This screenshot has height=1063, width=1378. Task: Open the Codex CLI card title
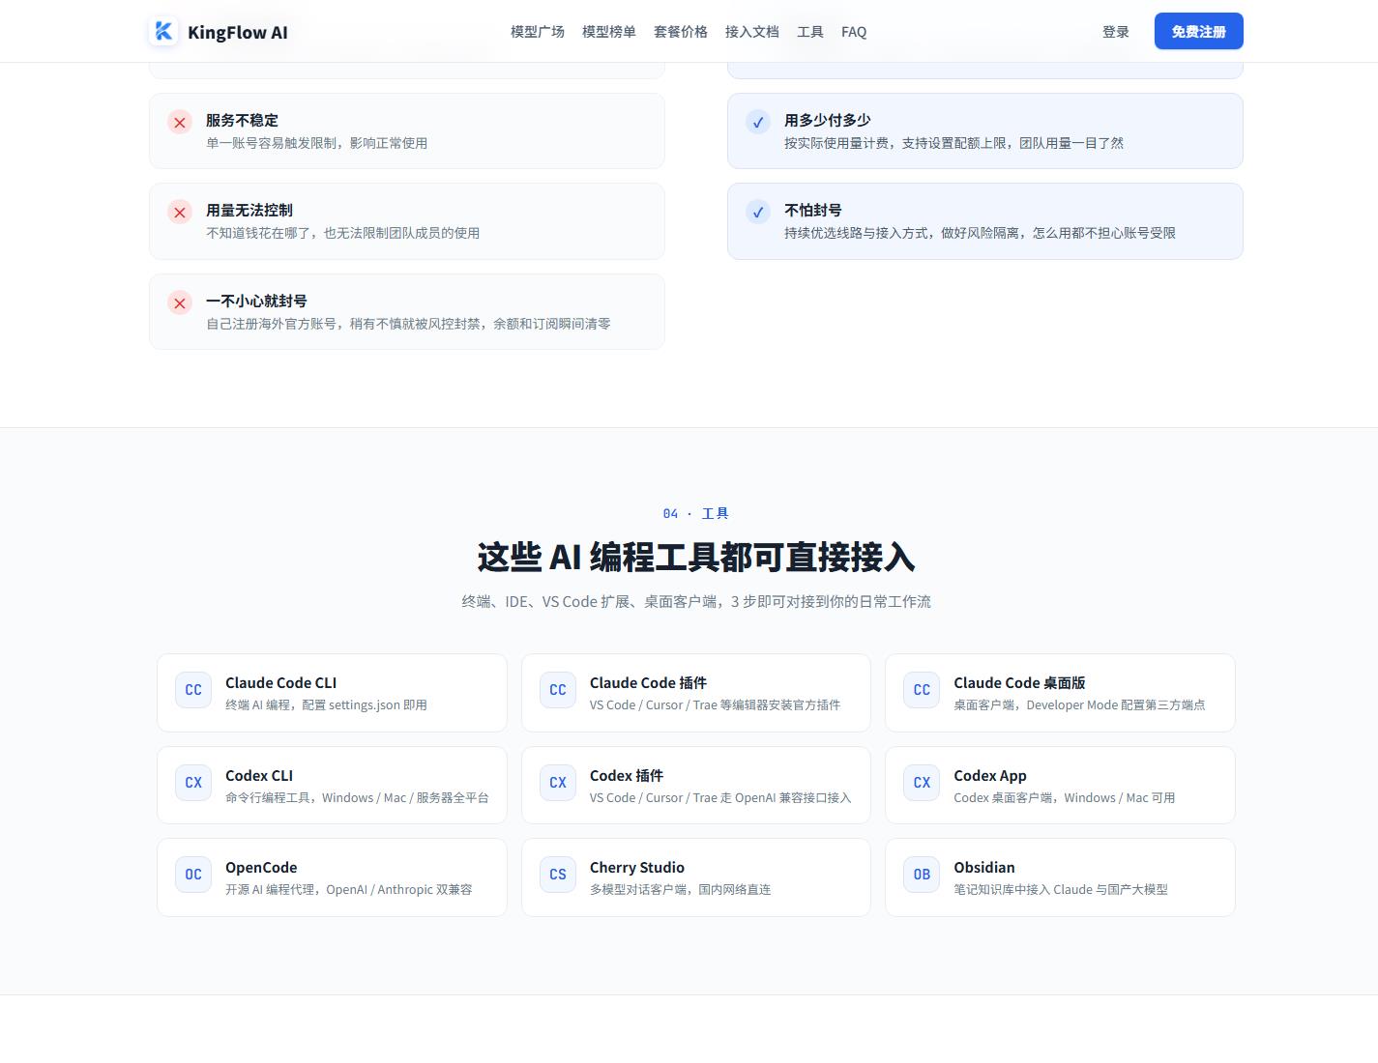pyautogui.click(x=259, y=775)
